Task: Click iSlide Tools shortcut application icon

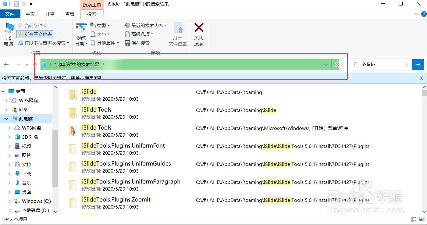Action: pyautogui.click(x=73, y=131)
